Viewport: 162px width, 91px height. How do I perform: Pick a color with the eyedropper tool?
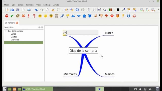[x=124, y=10]
